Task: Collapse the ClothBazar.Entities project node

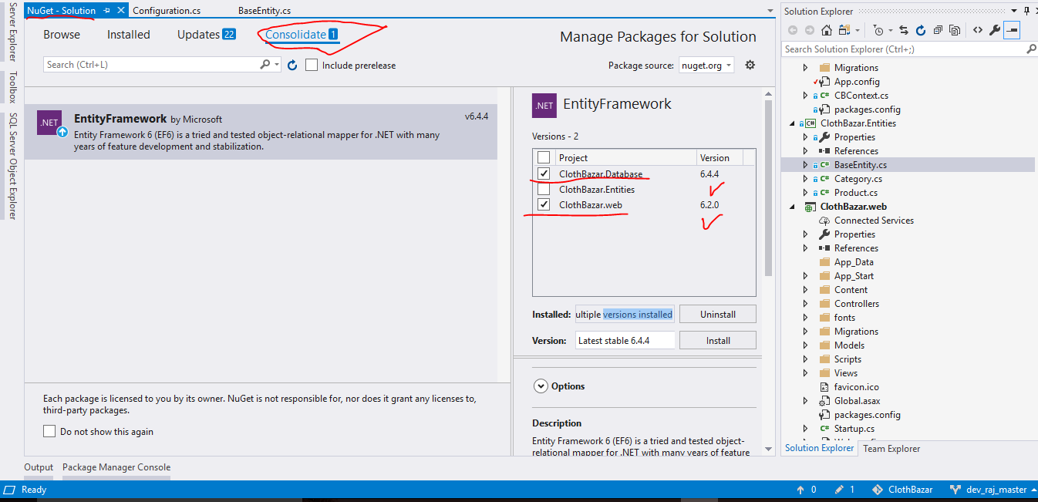Action: (792, 123)
